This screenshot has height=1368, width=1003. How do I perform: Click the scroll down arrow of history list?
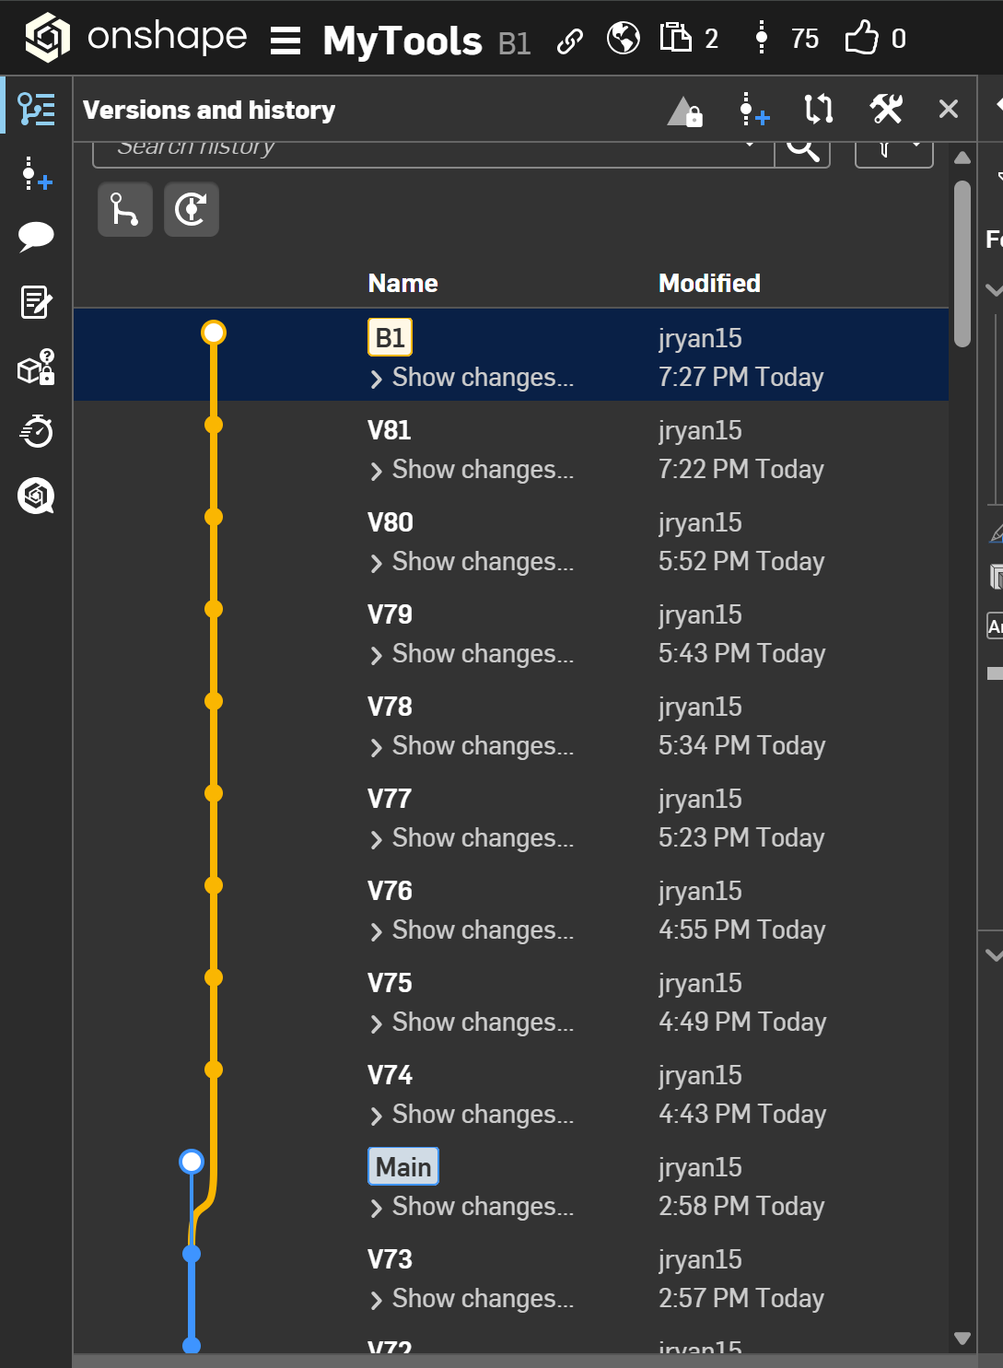click(962, 1339)
